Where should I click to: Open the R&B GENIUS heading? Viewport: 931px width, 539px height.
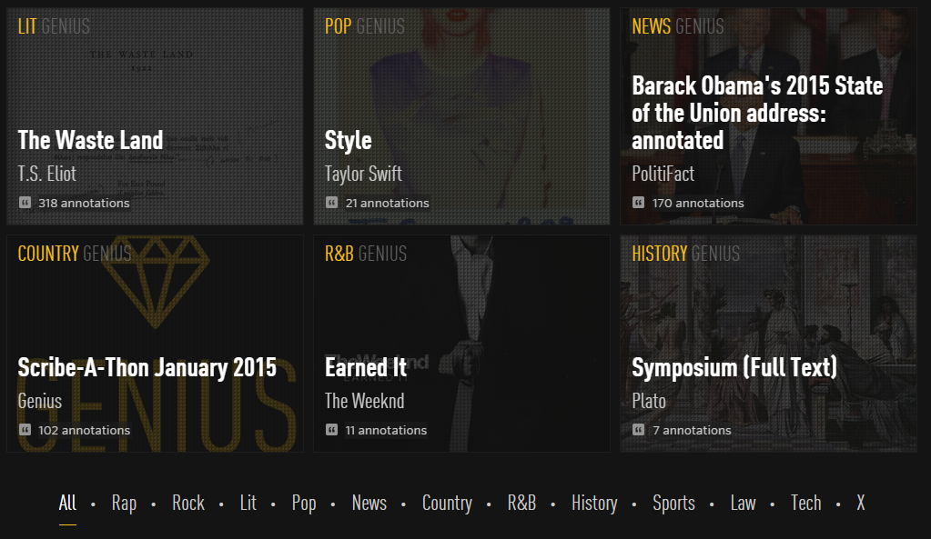366,254
